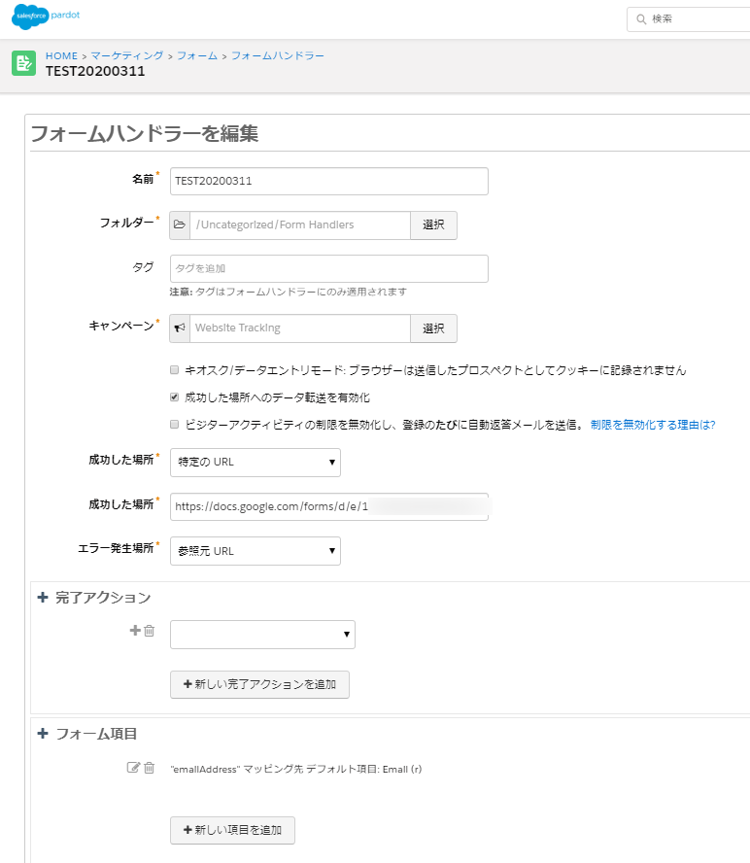Click the Salesforce Pardot logo
Viewport: 750px width, 863px height.
pos(53,18)
